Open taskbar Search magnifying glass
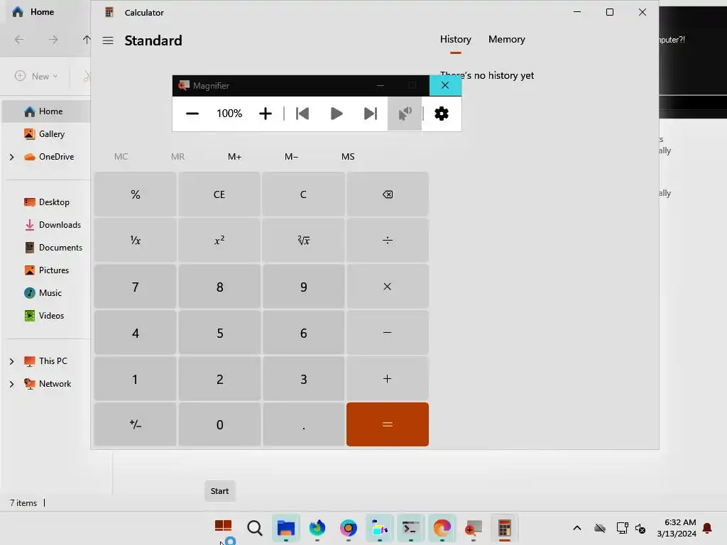 (x=255, y=527)
